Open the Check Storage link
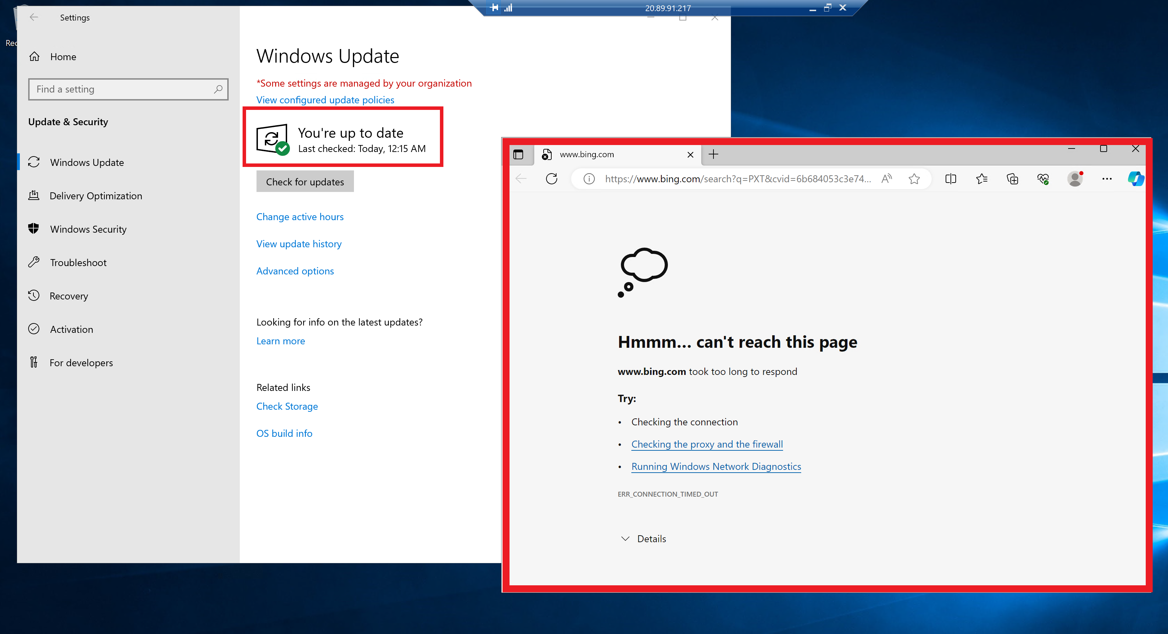Screen dimensions: 1168x634 tap(287, 406)
